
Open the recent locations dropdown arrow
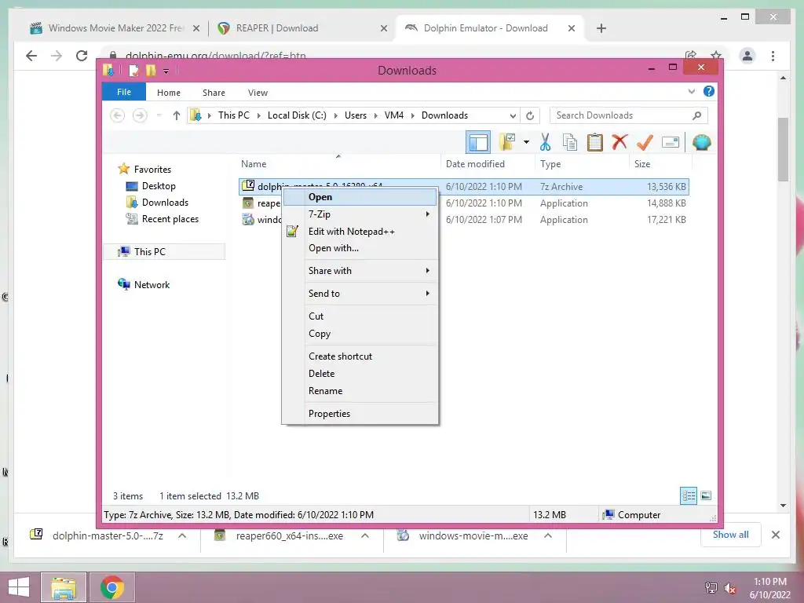159,115
